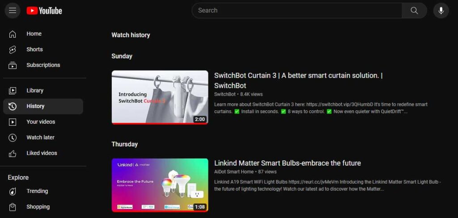
Task: Click the Subscriptions icon
Action: click(12, 65)
